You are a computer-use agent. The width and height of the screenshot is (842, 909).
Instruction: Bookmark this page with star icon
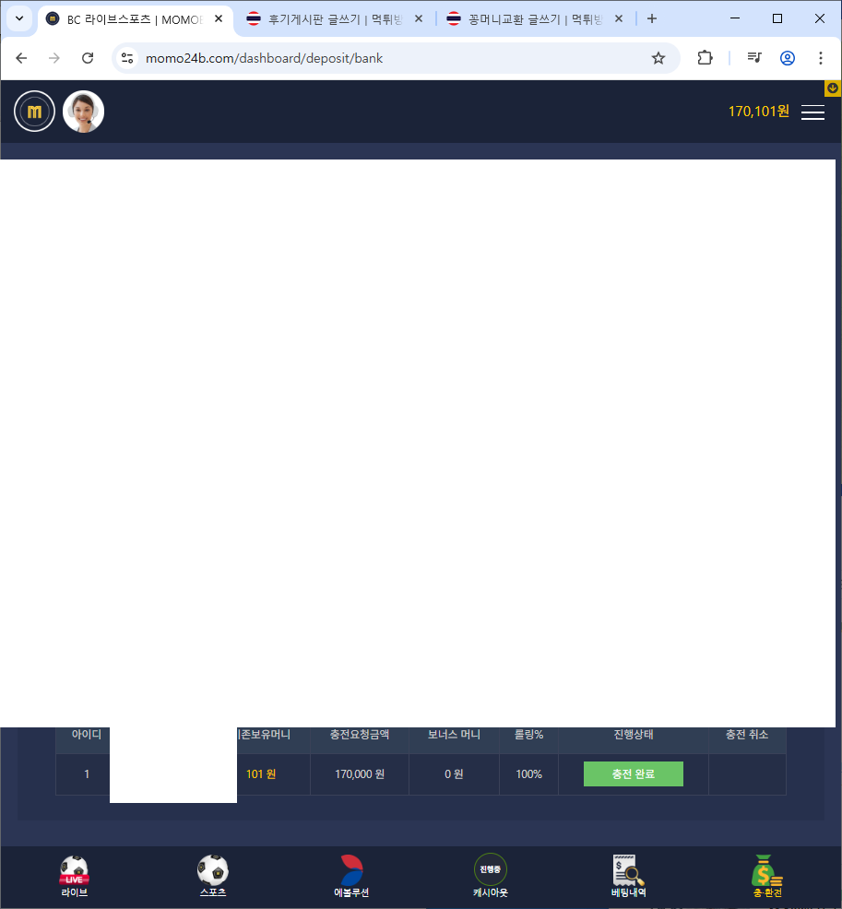pyautogui.click(x=658, y=58)
